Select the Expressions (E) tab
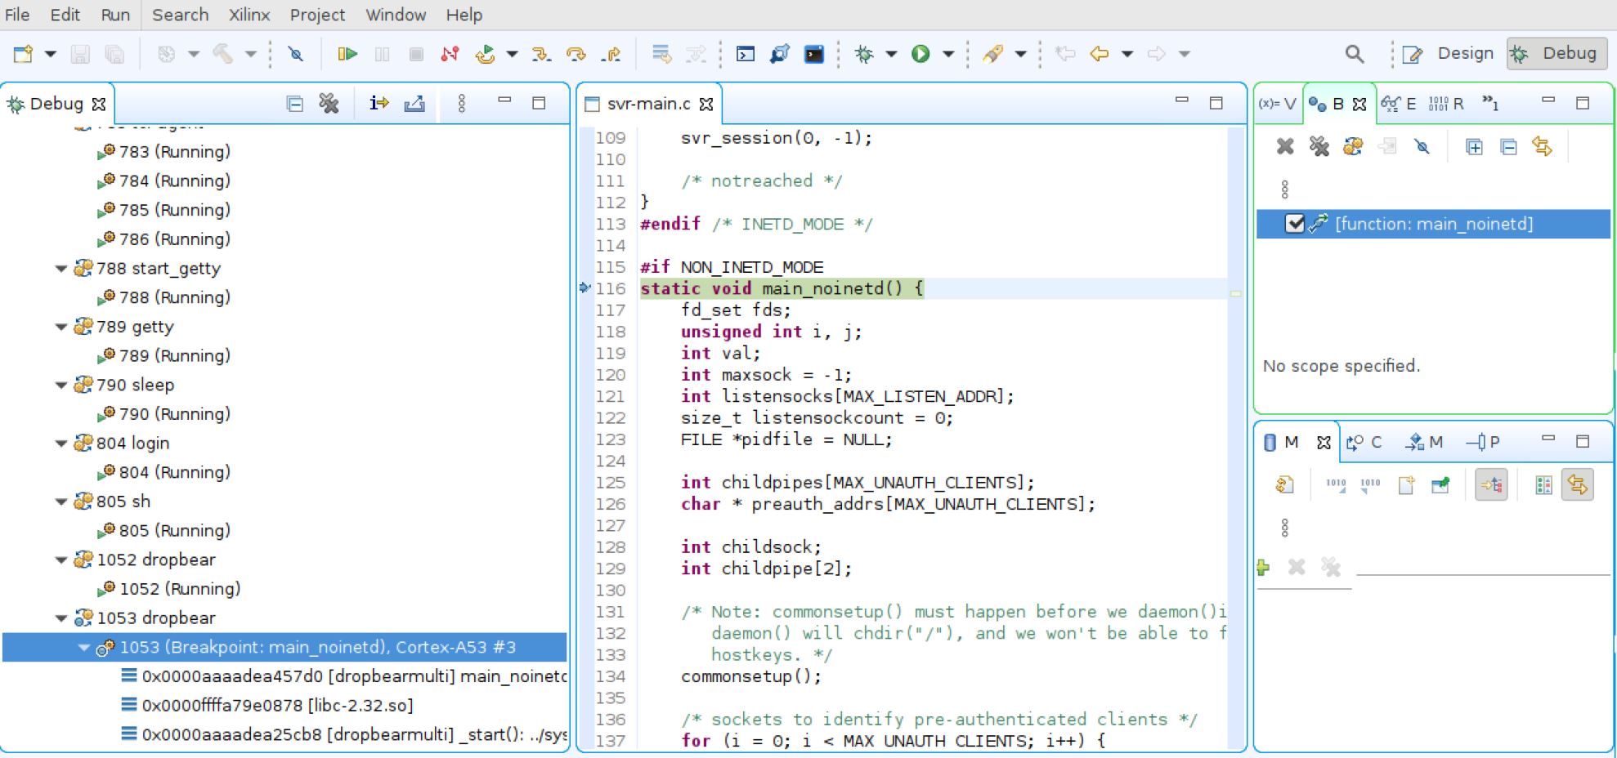The height and width of the screenshot is (758, 1617). [x=1399, y=104]
